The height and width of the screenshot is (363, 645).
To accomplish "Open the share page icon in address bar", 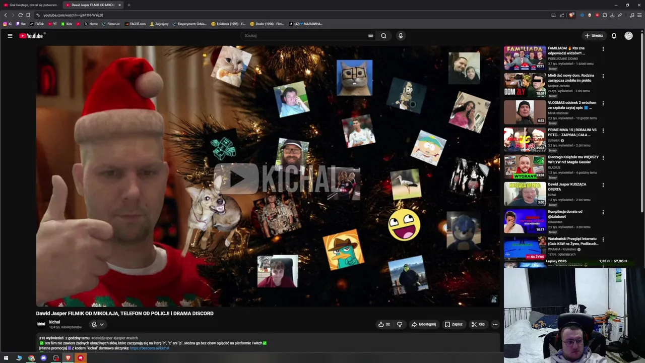I will pos(562,15).
